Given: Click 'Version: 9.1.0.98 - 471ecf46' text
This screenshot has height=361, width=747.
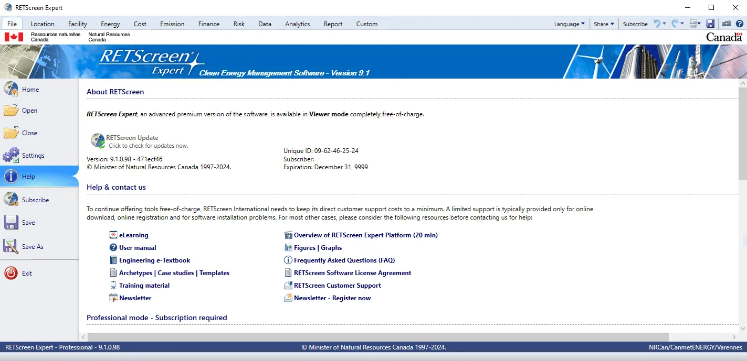Looking at the screenshot, I should [x=124, y=159].
